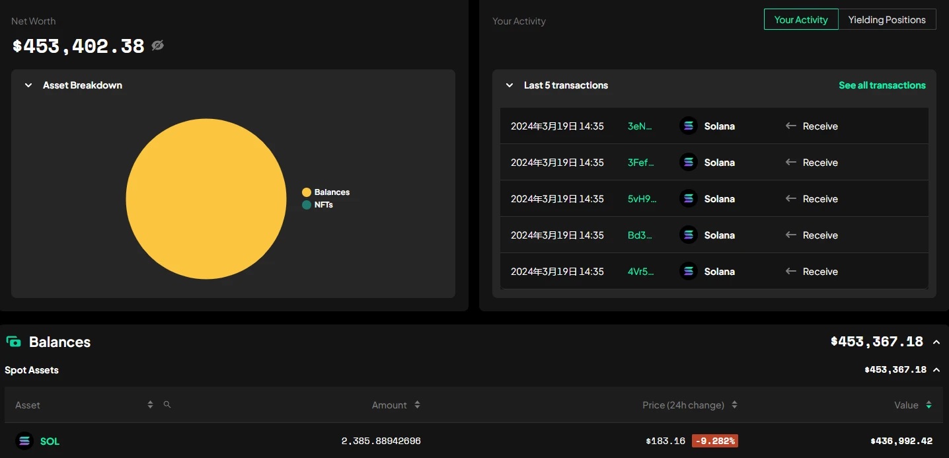
Task: Click the SOL token icon in balances
Action: pyautogui.click(x=24, y=441)
